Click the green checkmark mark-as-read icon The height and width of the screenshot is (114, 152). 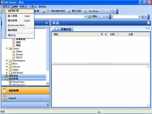(69, 11)
